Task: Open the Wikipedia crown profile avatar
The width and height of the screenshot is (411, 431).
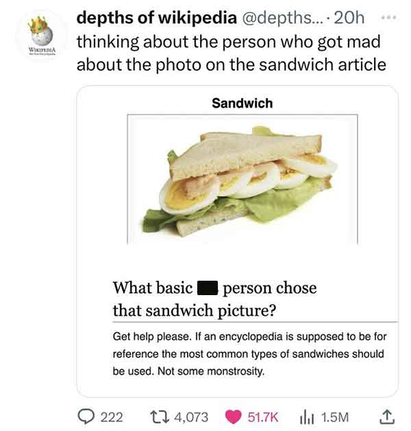Action: pyautogui.click(x=40, y=37)
